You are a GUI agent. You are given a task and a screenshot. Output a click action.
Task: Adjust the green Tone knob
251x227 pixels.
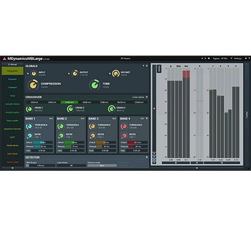pos(95,85)
